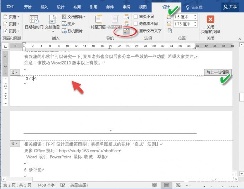Insert 图片 (Picture) into header

[68, 24]
